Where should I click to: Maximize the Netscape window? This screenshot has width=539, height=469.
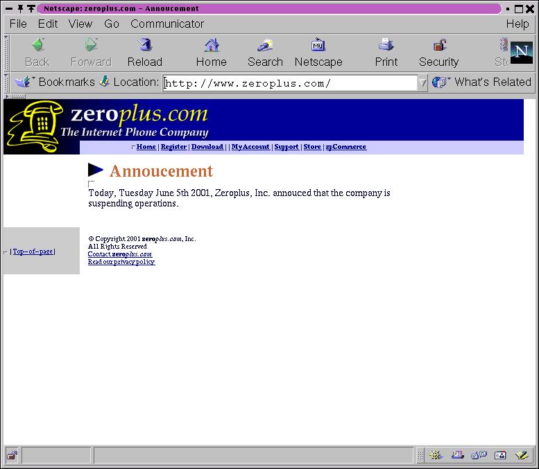tap(519, 8)
